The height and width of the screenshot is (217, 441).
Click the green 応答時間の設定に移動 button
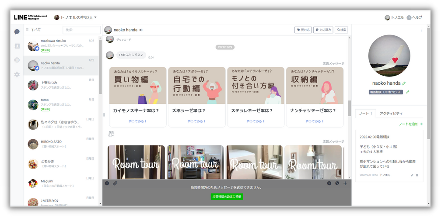[227, 196]
